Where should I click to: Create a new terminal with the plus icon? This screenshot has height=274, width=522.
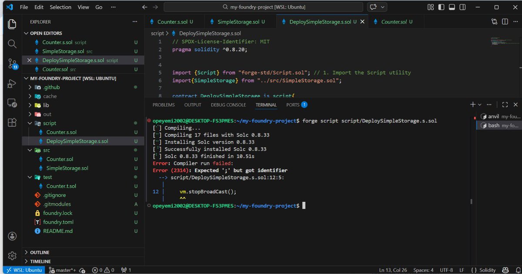[473, 105]
